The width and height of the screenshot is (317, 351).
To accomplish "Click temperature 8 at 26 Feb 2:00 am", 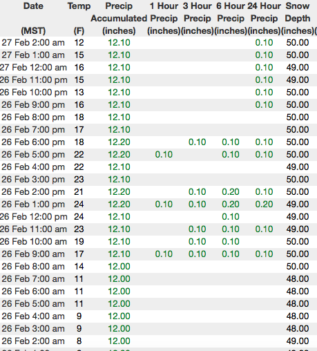I will 79,341.
